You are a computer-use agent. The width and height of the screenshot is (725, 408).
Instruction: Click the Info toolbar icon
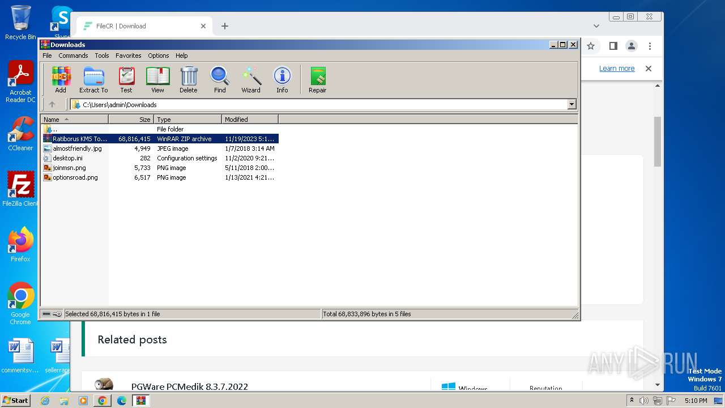pos(282,79)
